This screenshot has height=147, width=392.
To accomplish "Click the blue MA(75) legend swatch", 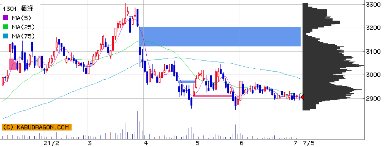I will [x=6, y=36].
